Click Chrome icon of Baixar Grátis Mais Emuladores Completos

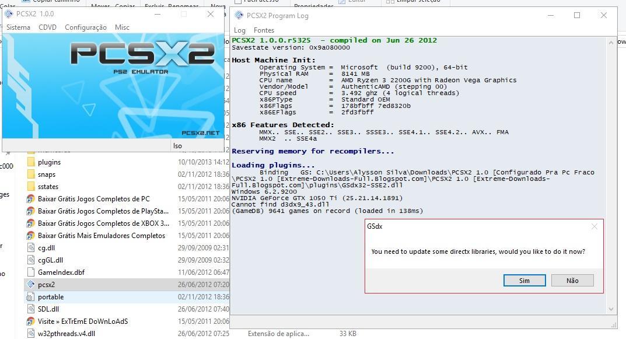pyautogui.click(x=31, y=235)
